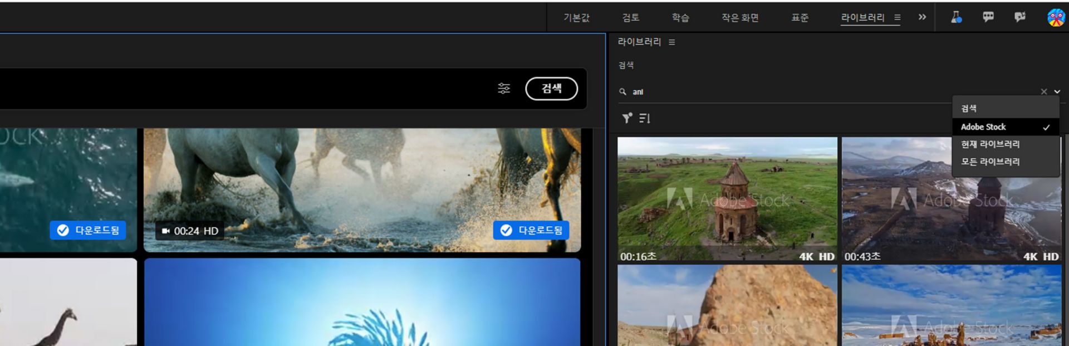Viewport: 1069px width, 346px height.
Task: Open the 학습 workspace tab
Action: point(680,18)
